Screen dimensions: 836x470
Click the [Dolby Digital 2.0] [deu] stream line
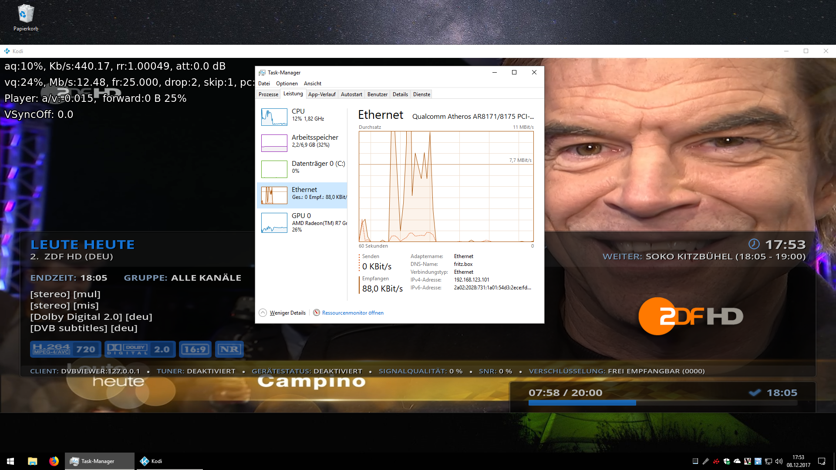(91, 317)
